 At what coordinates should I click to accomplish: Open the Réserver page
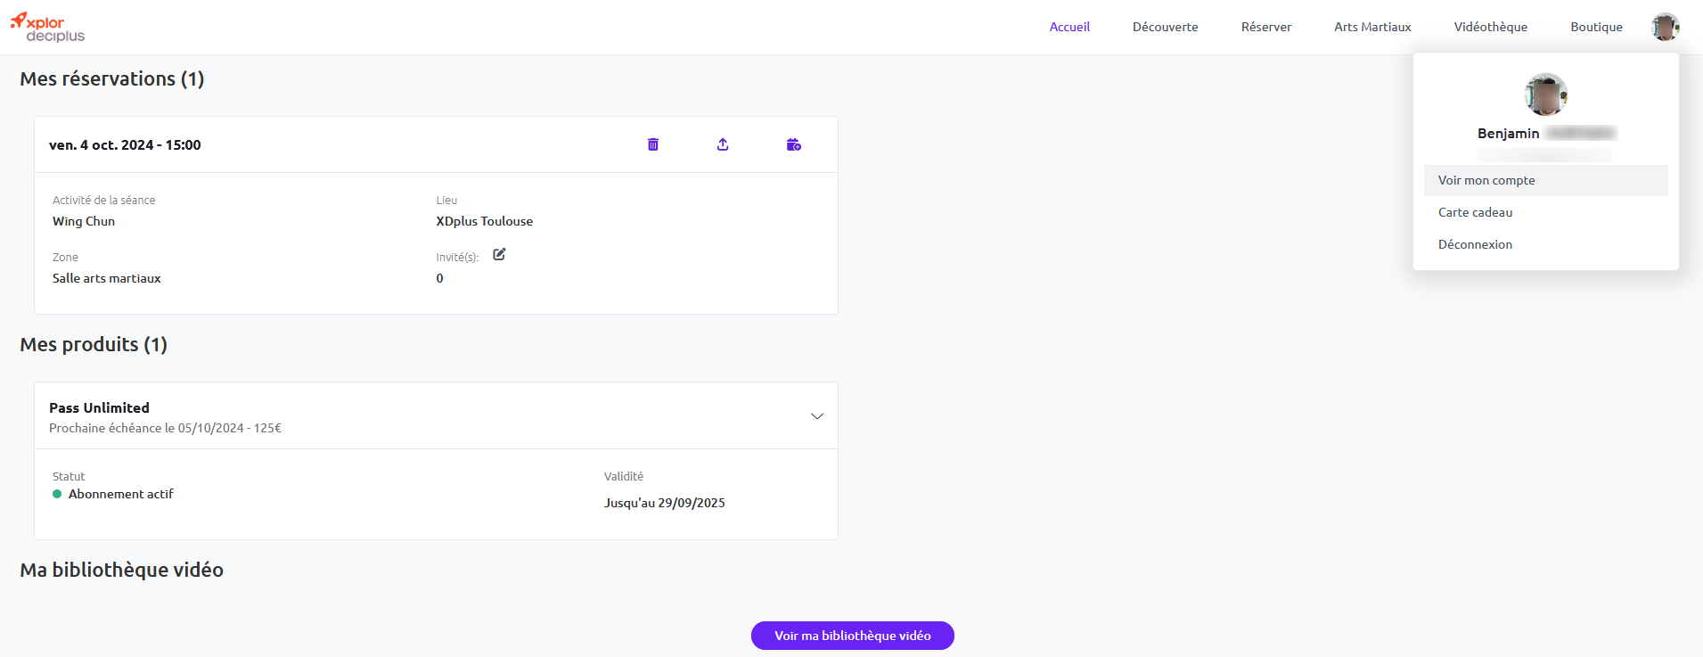pyautogui.click(x=1265, y=27)
